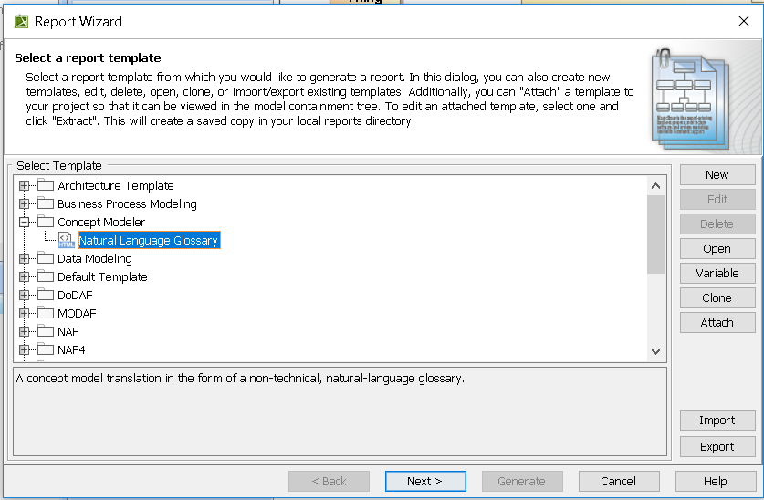Collapse the Concept Modeler tree node
Screen dimensions: 764x500
24,223
